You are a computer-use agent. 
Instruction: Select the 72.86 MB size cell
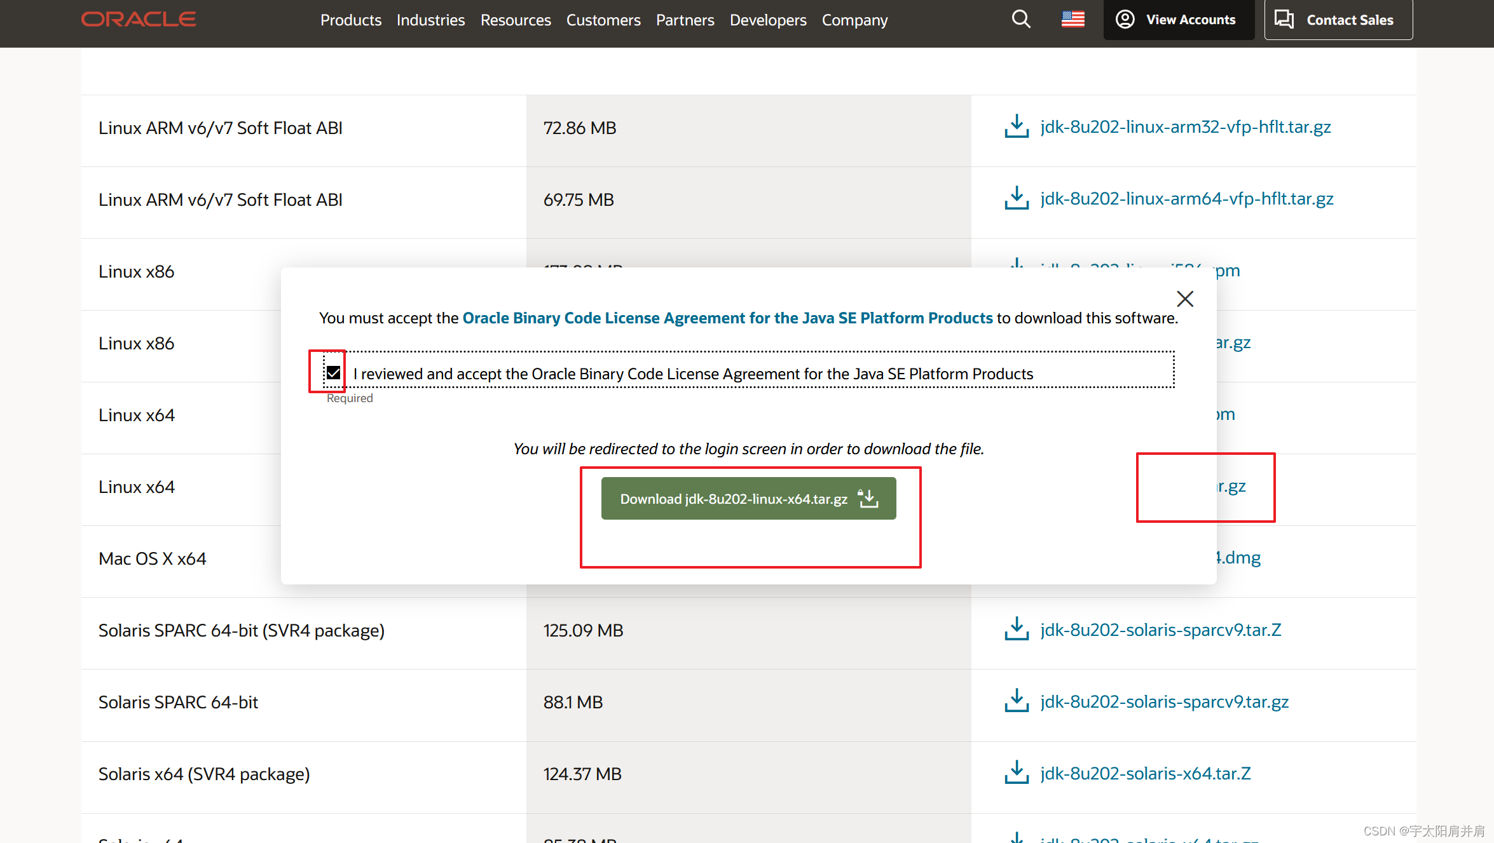click(x=749, y=131)
